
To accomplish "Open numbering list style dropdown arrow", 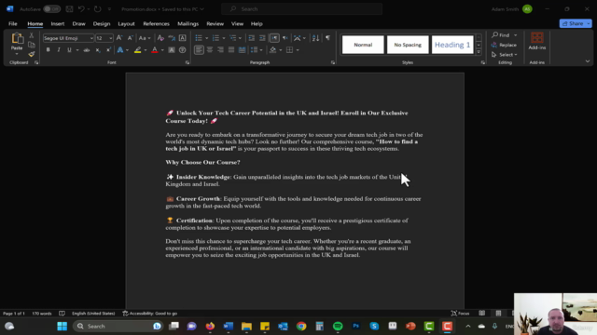I will tap(224, 38).
